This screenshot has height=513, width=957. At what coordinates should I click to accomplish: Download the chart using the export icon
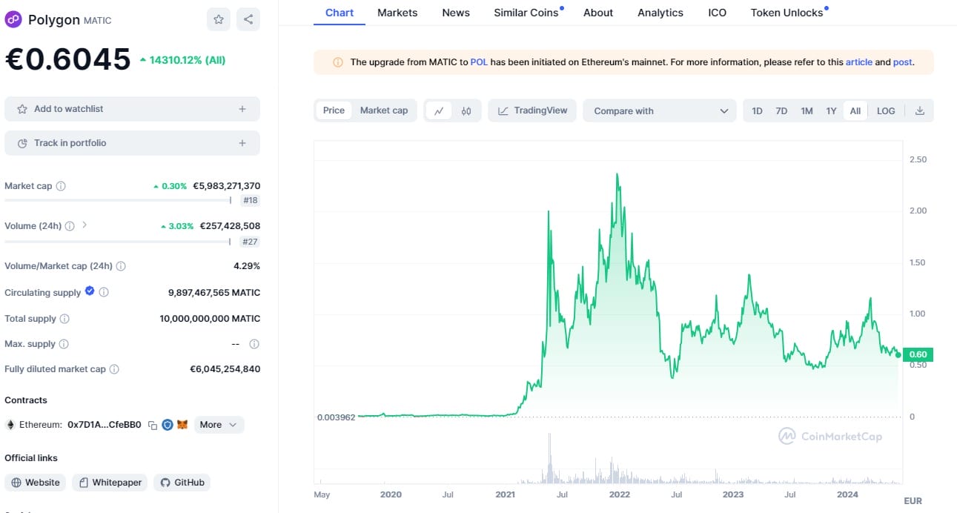click(920, 110)
